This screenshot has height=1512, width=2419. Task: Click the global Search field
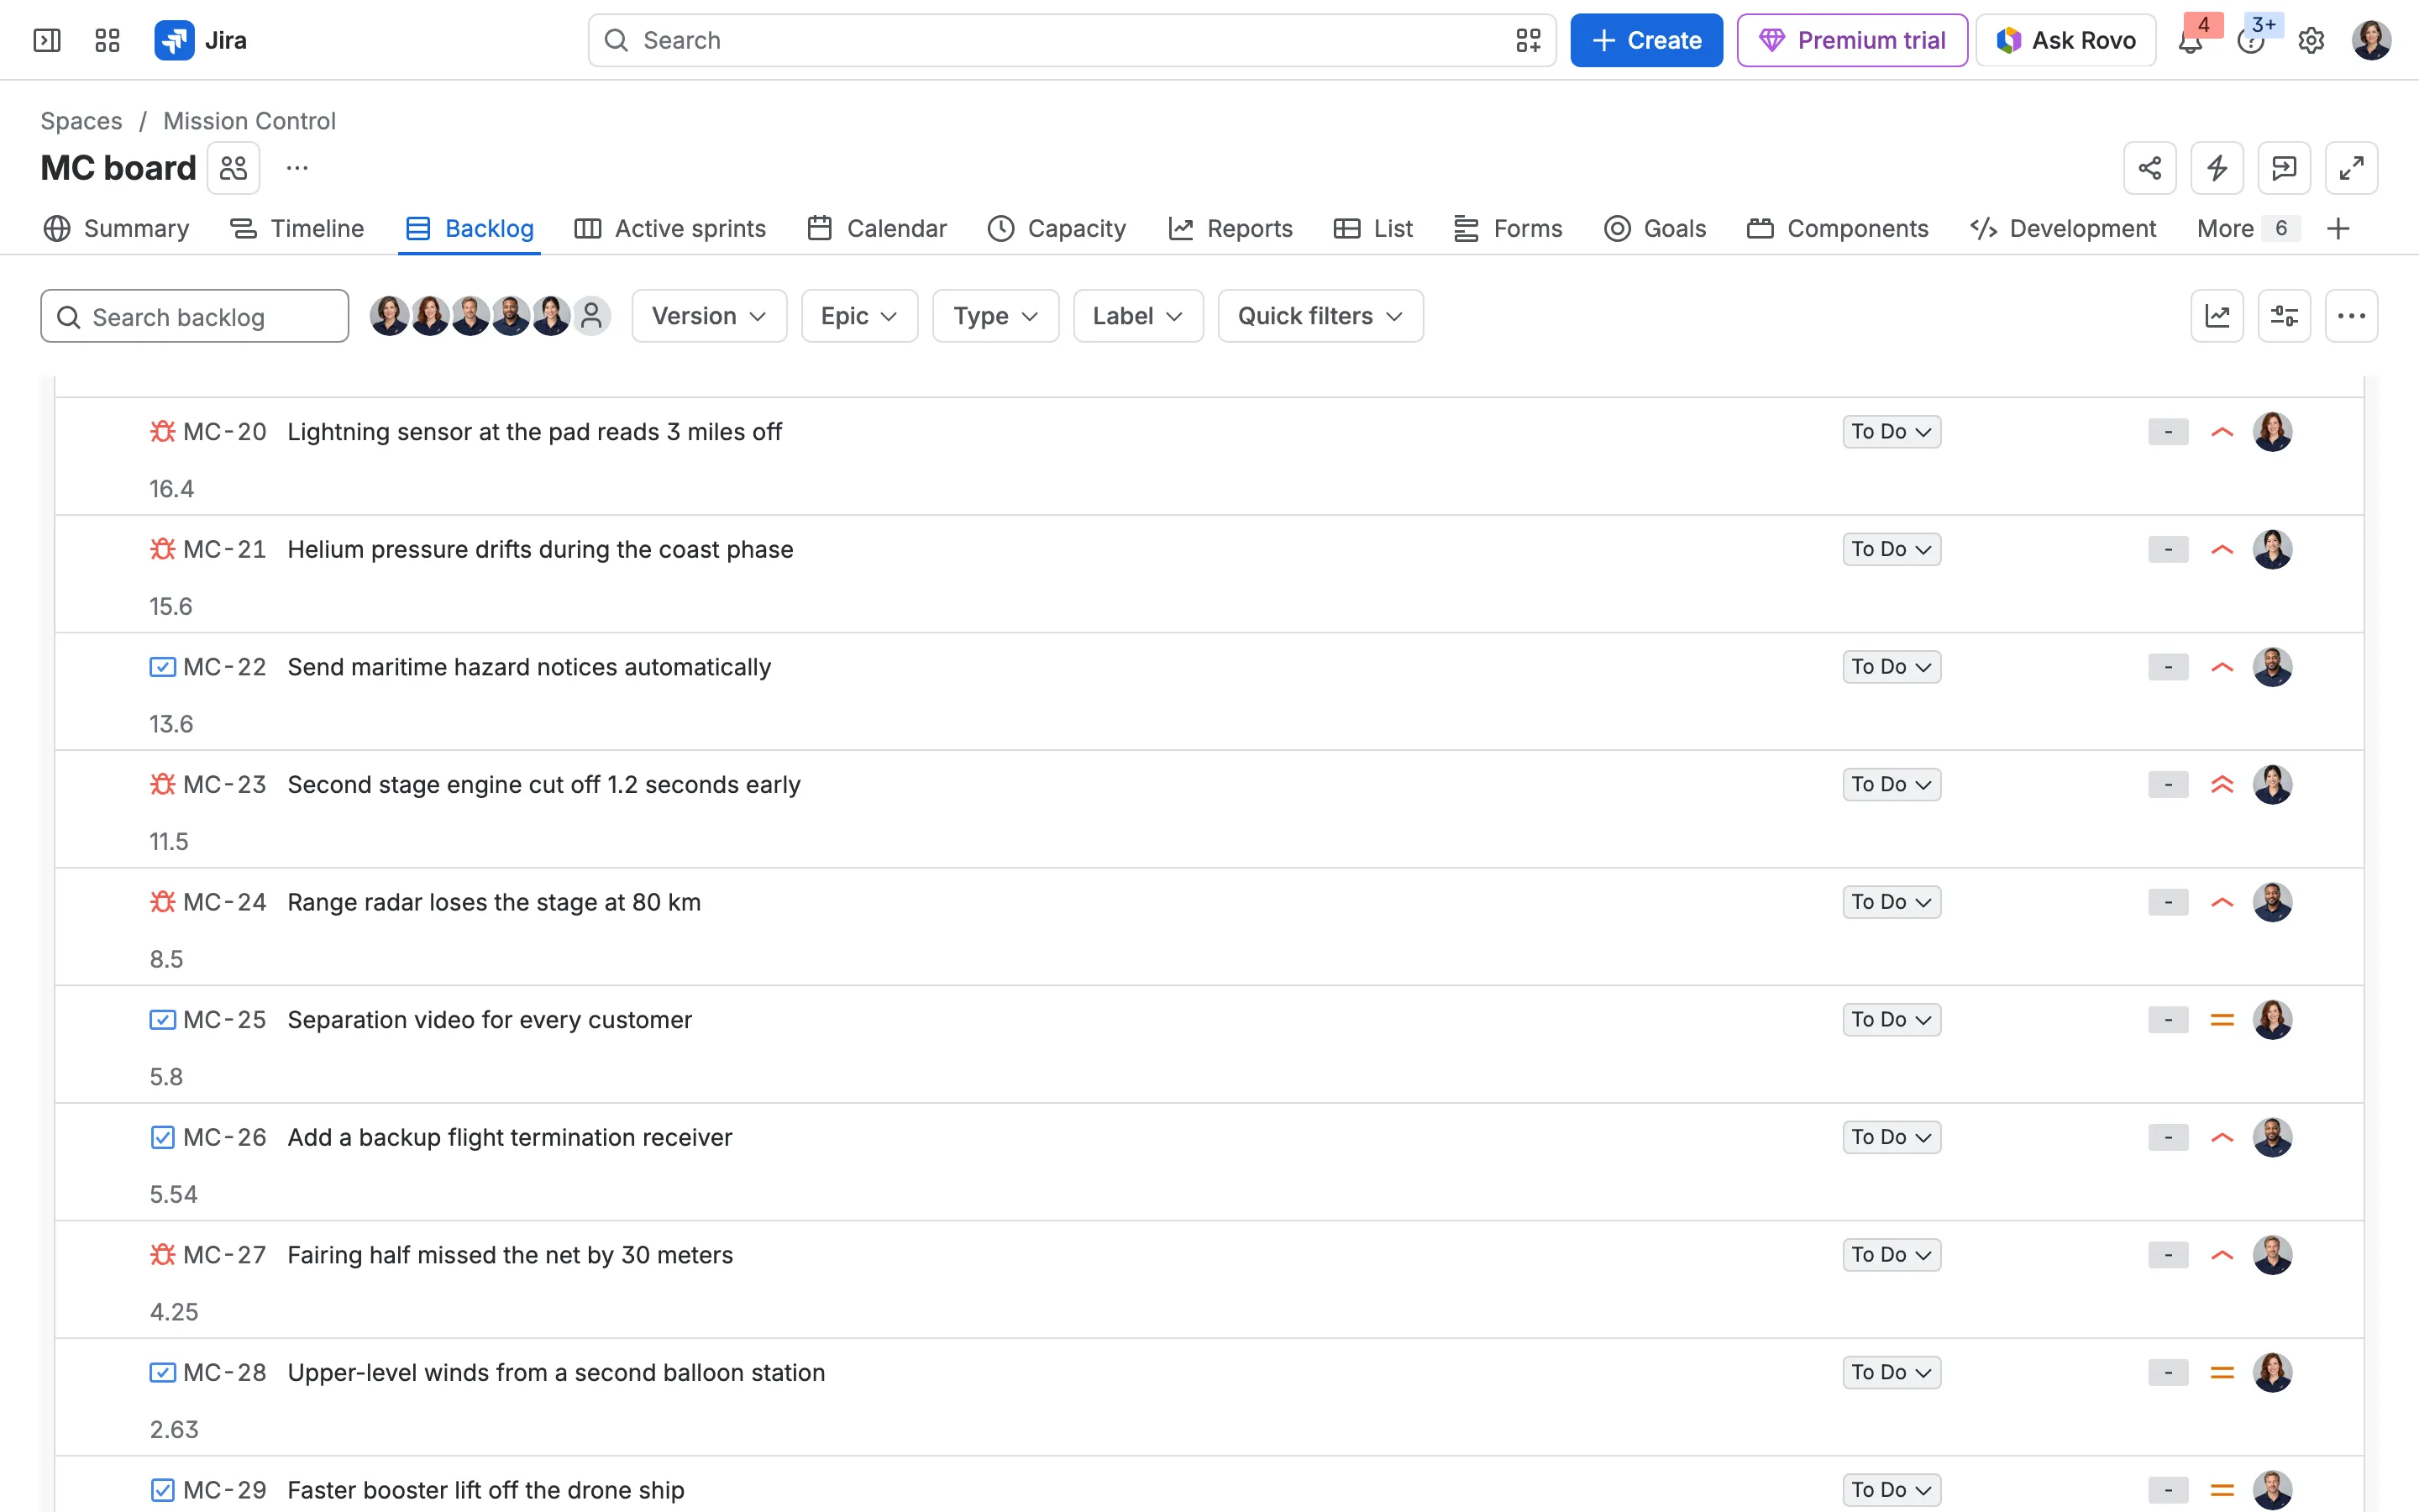(x=1072, y=40)
